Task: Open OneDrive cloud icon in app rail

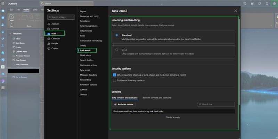Action: (3, 74)
